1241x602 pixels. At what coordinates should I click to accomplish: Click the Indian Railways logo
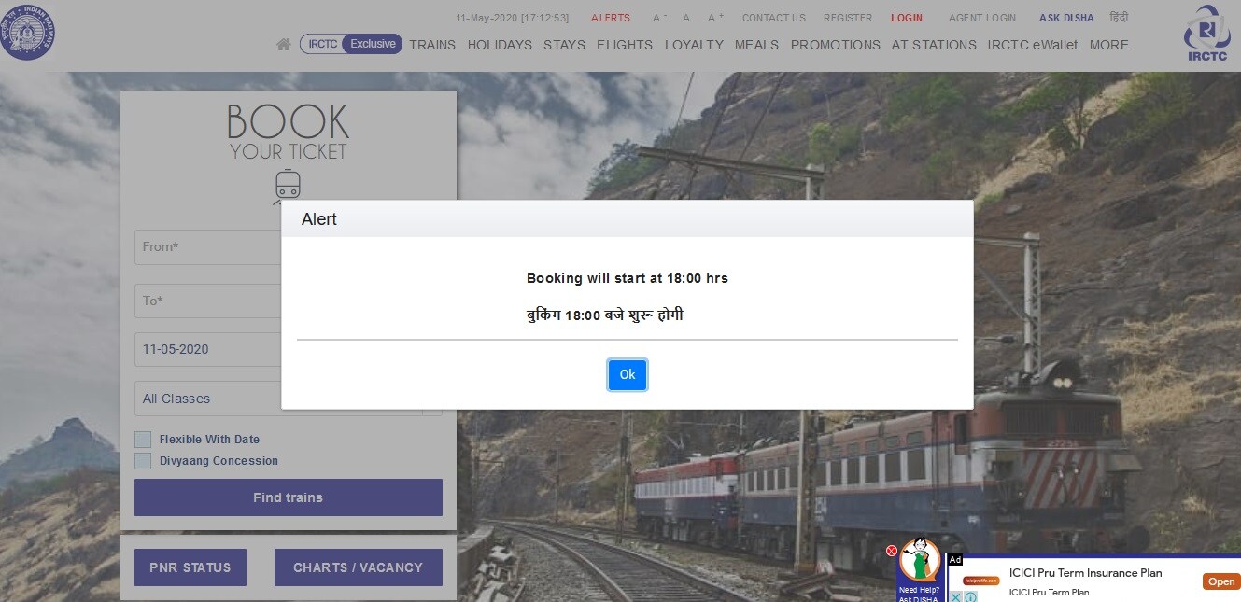coord(27,32)
